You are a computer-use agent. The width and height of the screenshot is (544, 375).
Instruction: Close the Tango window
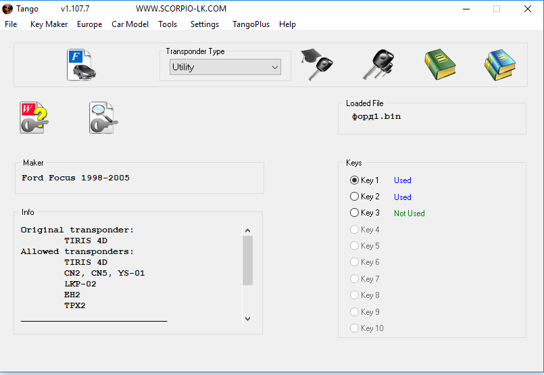pyautogui.click(x=528, y=9)
